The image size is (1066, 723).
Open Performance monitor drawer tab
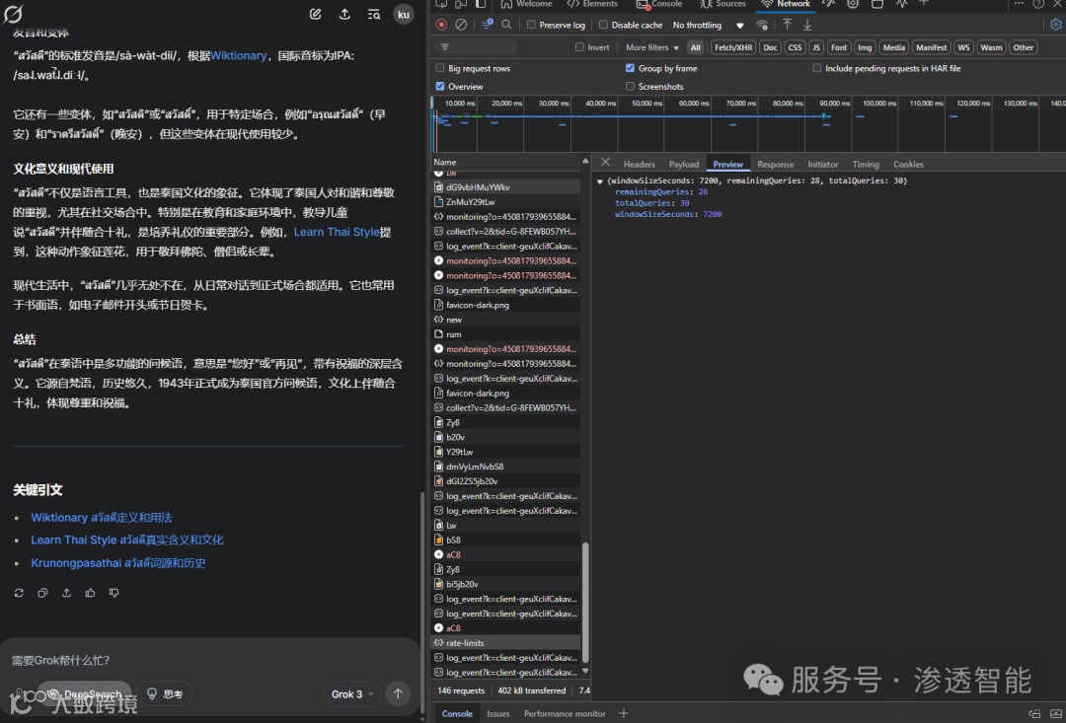565,713
